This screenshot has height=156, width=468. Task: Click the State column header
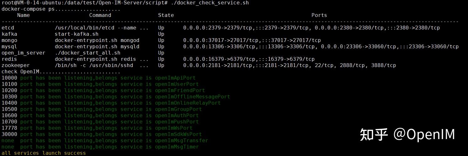(166, 15)
